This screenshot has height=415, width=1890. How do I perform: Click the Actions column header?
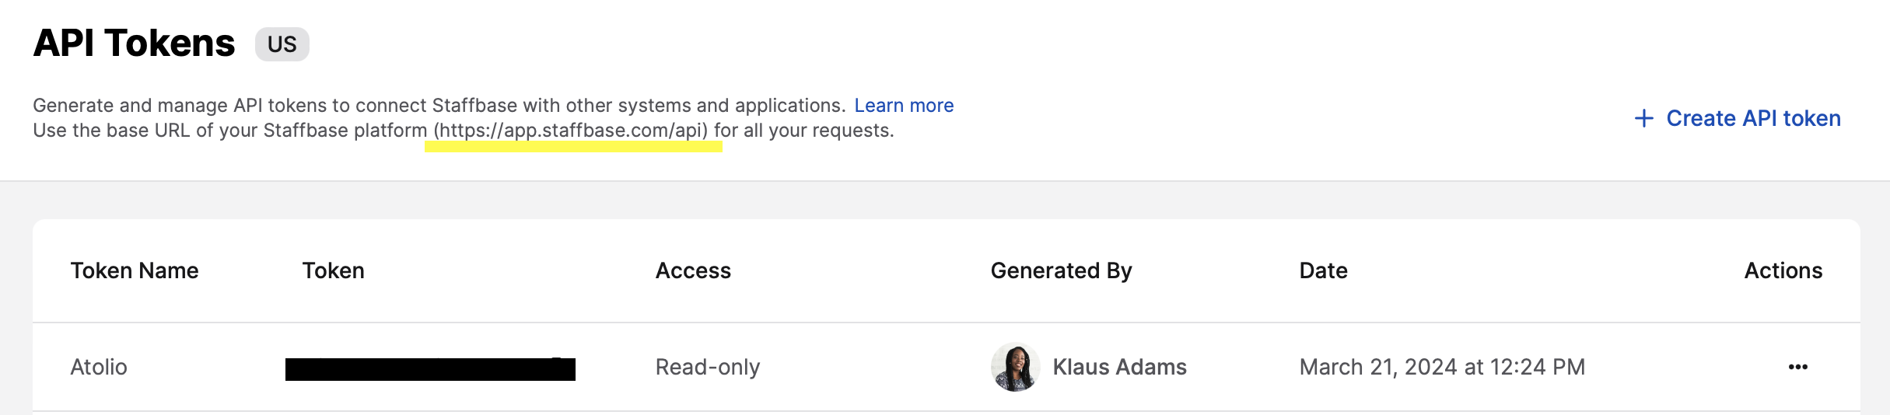(x=1783, y=270)
